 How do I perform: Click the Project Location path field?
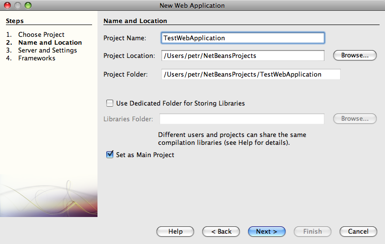tap(243, 55)
